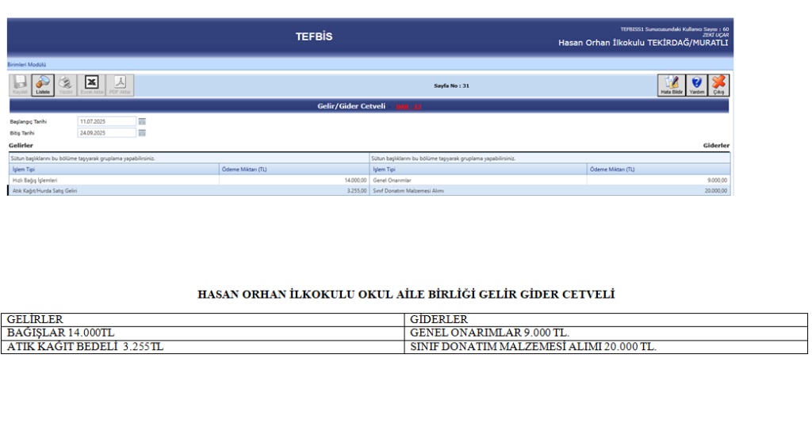
Task: Open the Birimleri Modülü menu item
Action: coord(27,64)
